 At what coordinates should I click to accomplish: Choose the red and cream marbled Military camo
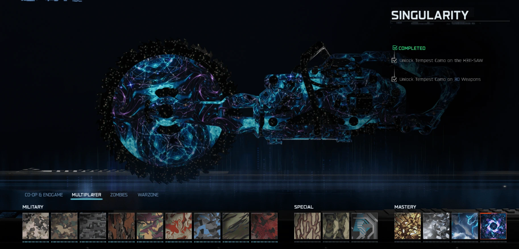coord(178,226)
